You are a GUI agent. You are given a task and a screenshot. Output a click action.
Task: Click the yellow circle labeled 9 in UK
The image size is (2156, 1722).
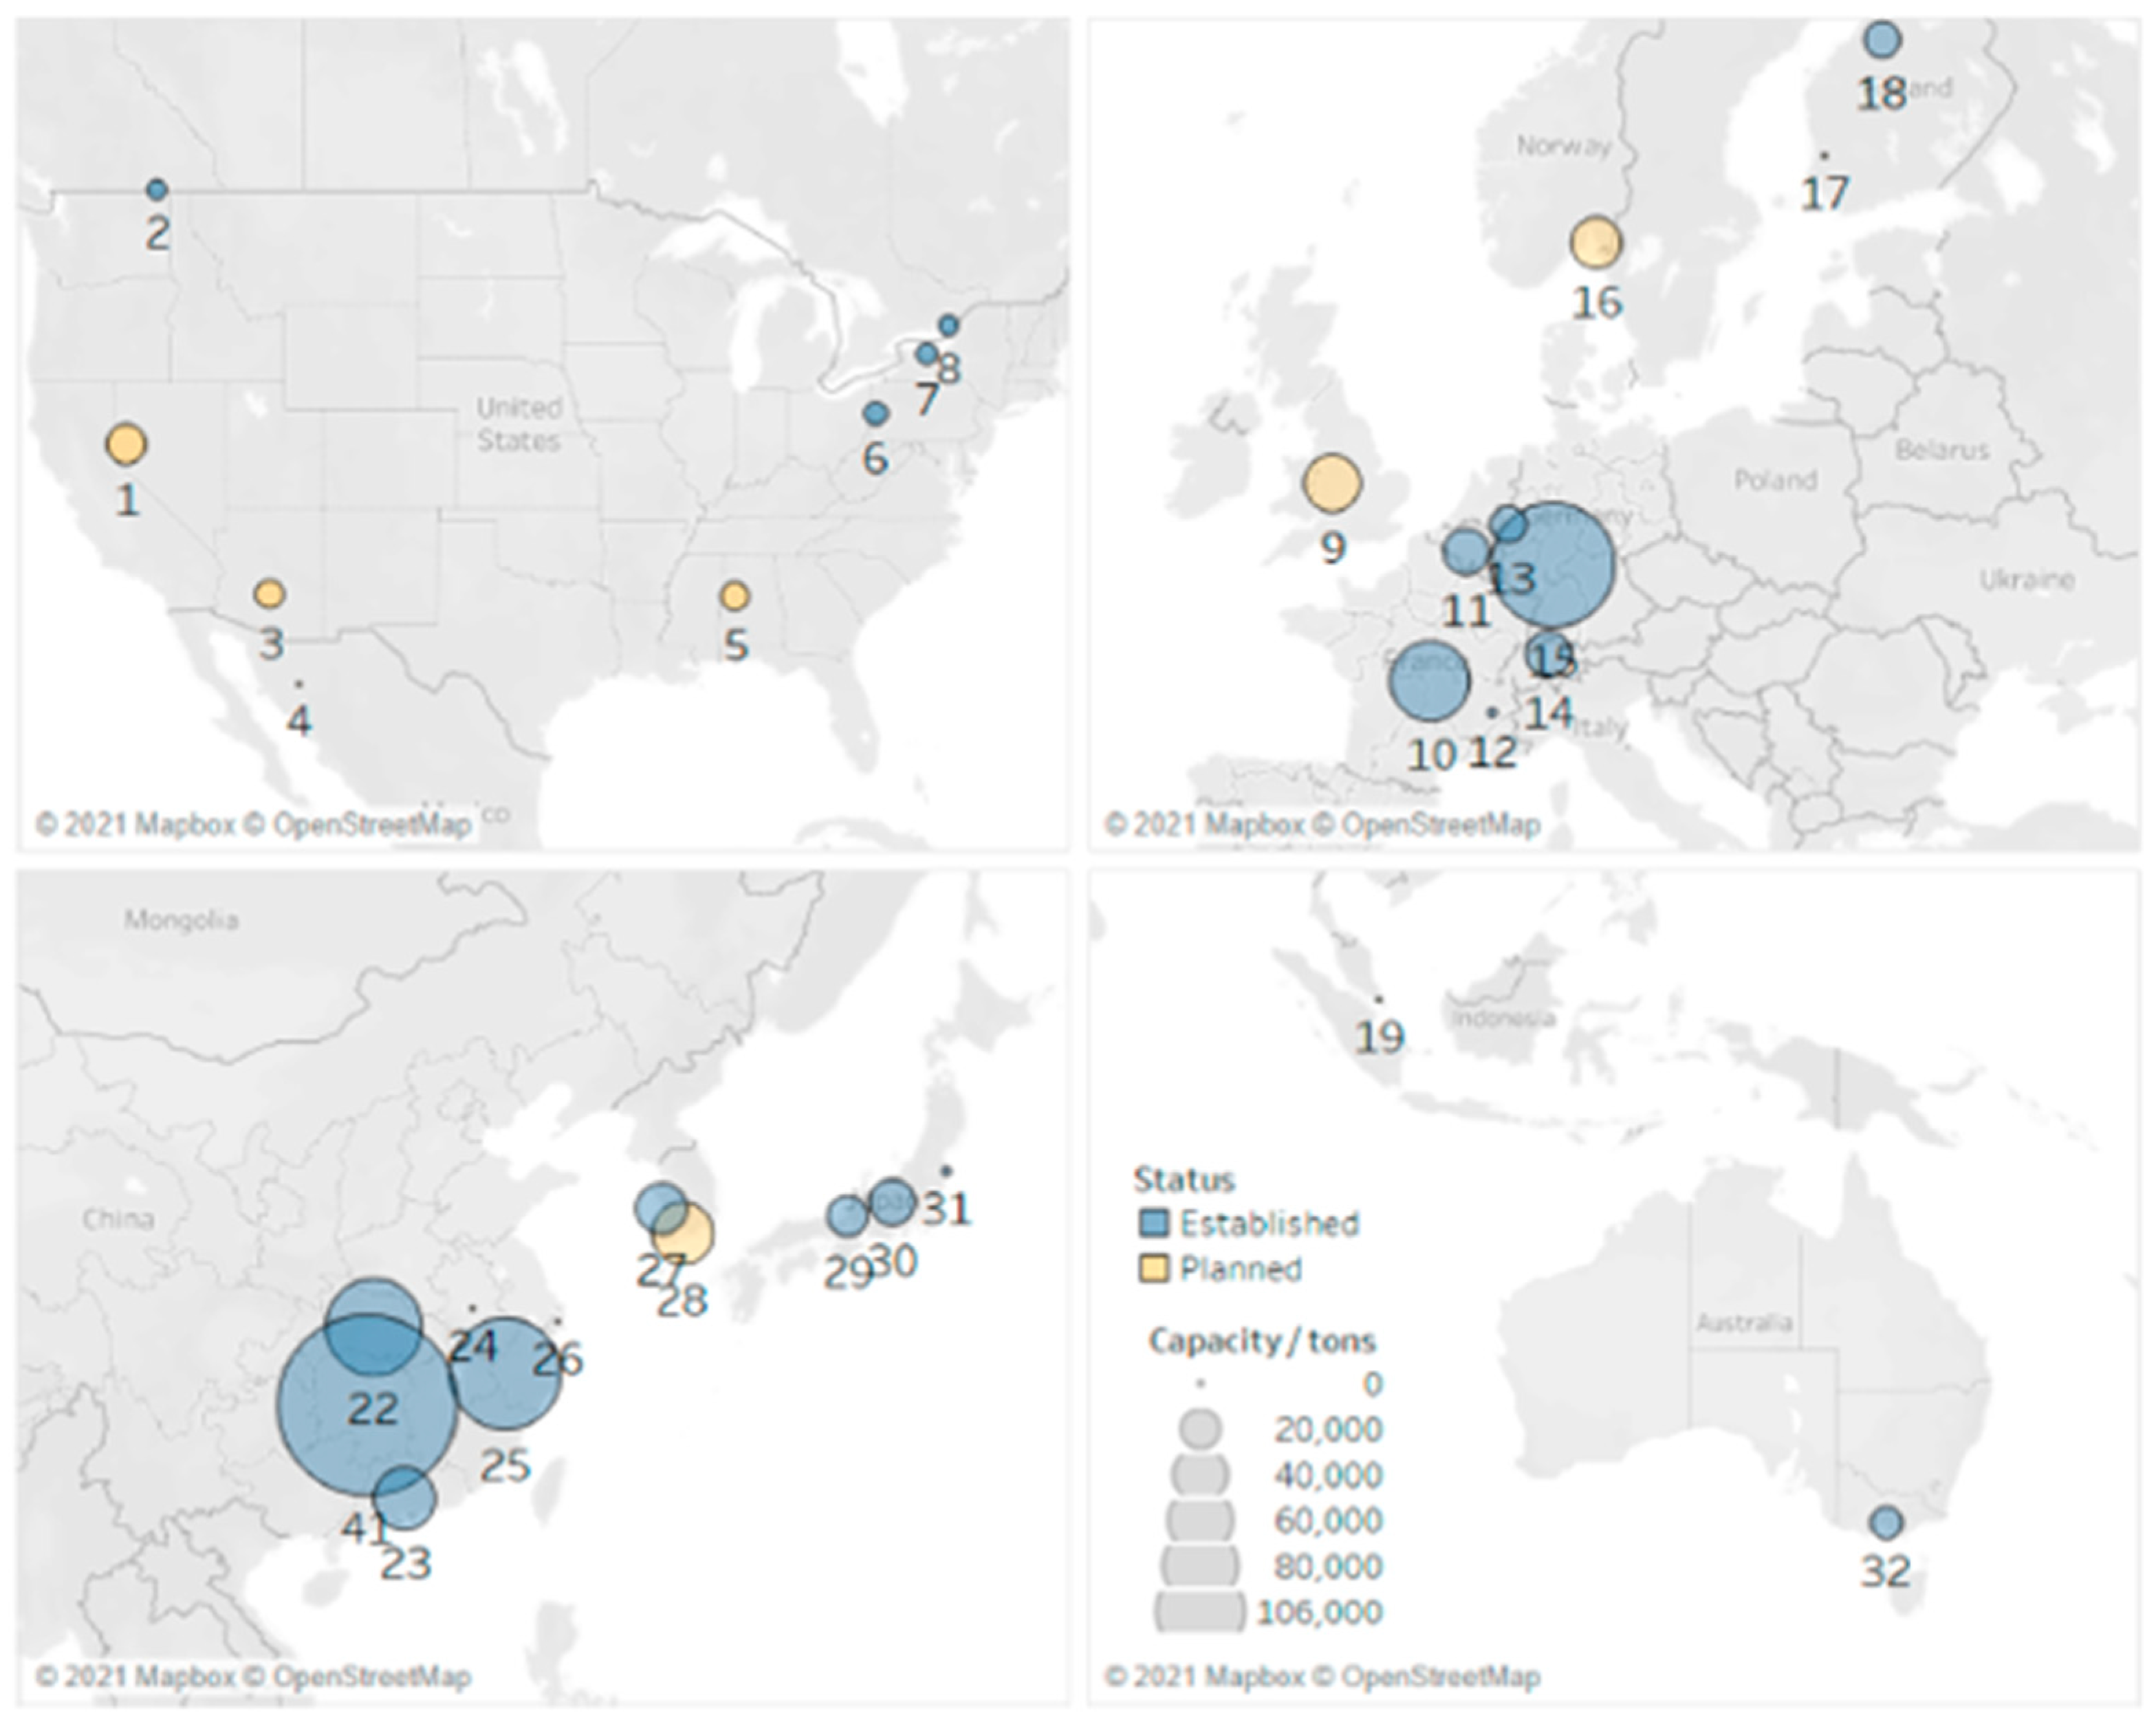tap(1332, 483)
